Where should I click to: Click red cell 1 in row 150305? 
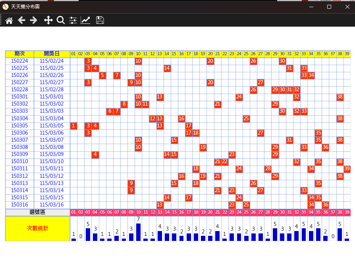tap(73, 126)
